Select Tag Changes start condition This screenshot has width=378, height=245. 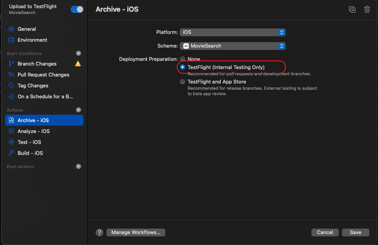(x=44, y=85)
